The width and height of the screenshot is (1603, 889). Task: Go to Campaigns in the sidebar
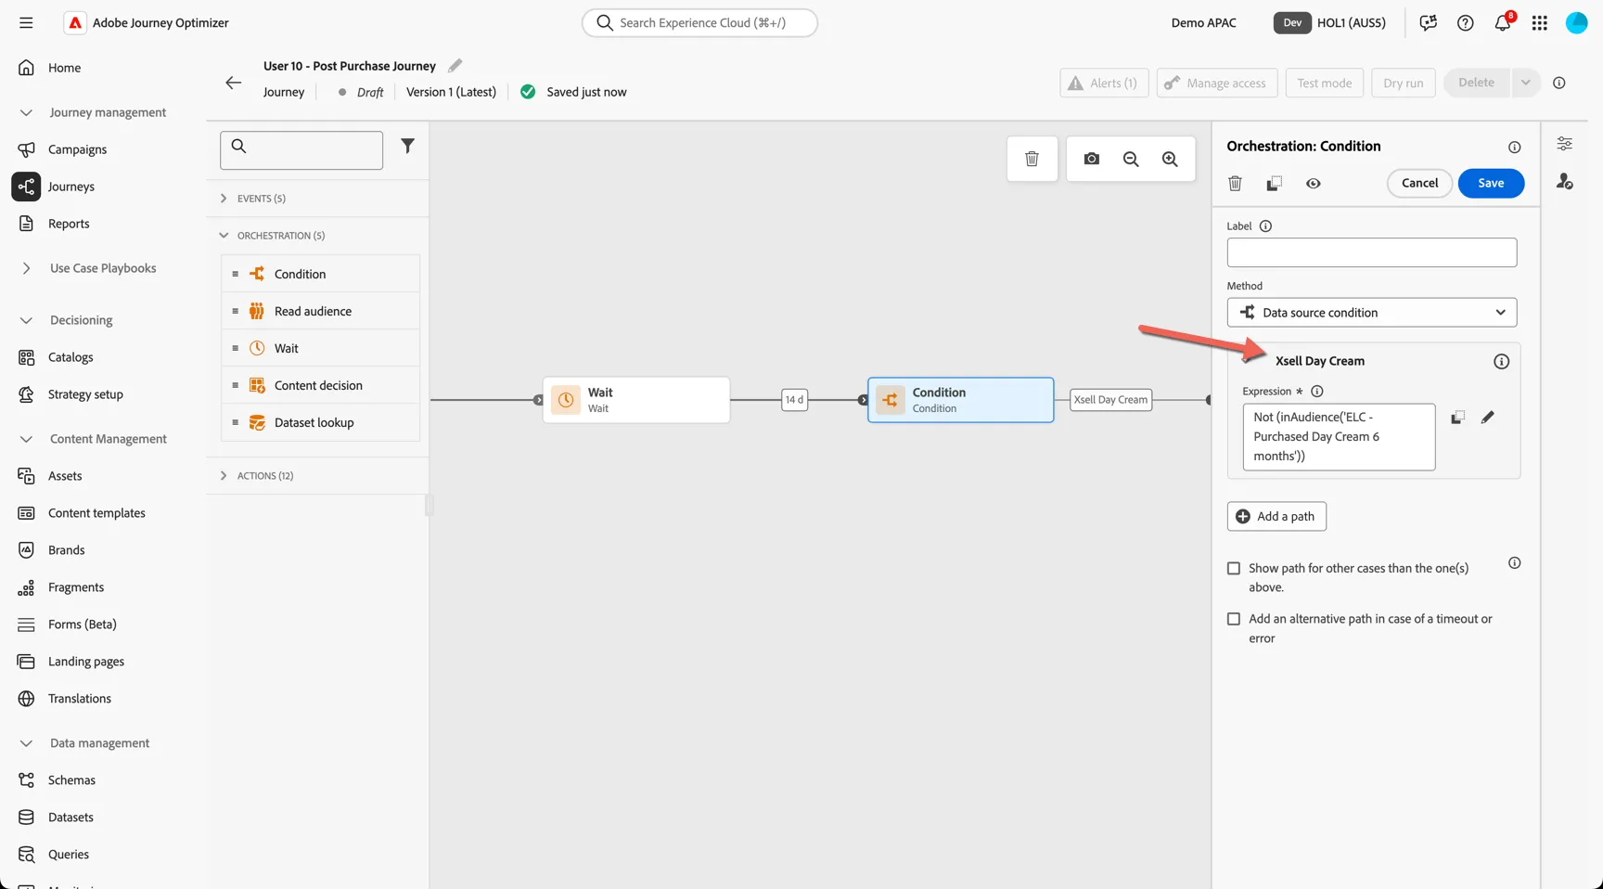[77, 149]
